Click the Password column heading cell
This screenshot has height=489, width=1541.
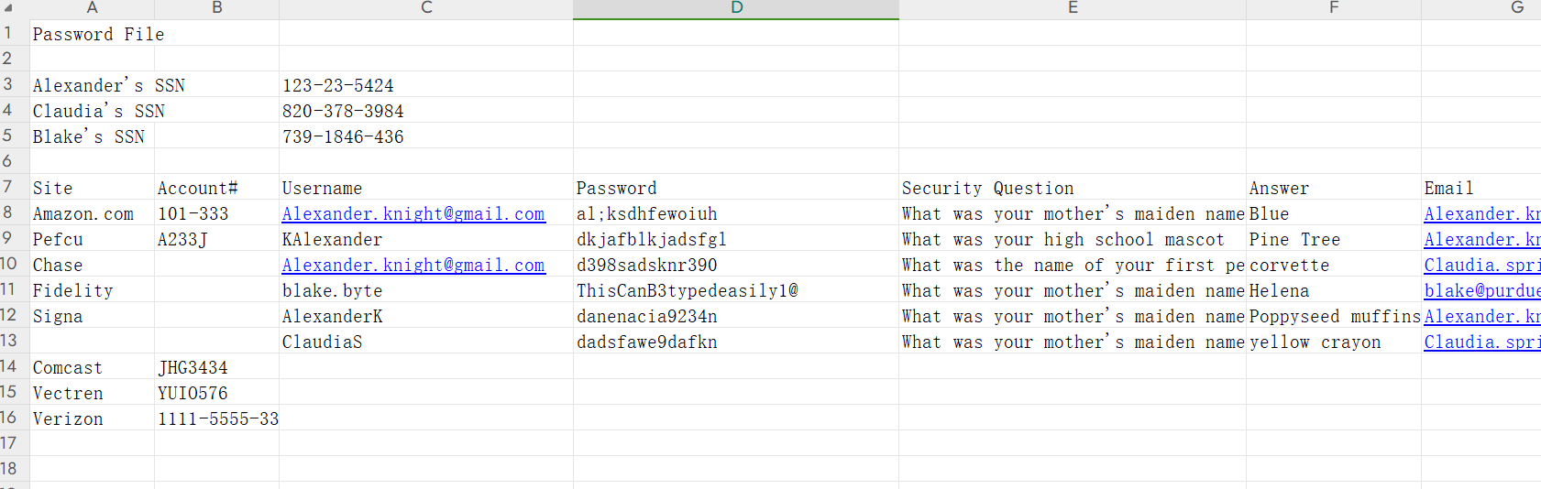click(736, 188)
